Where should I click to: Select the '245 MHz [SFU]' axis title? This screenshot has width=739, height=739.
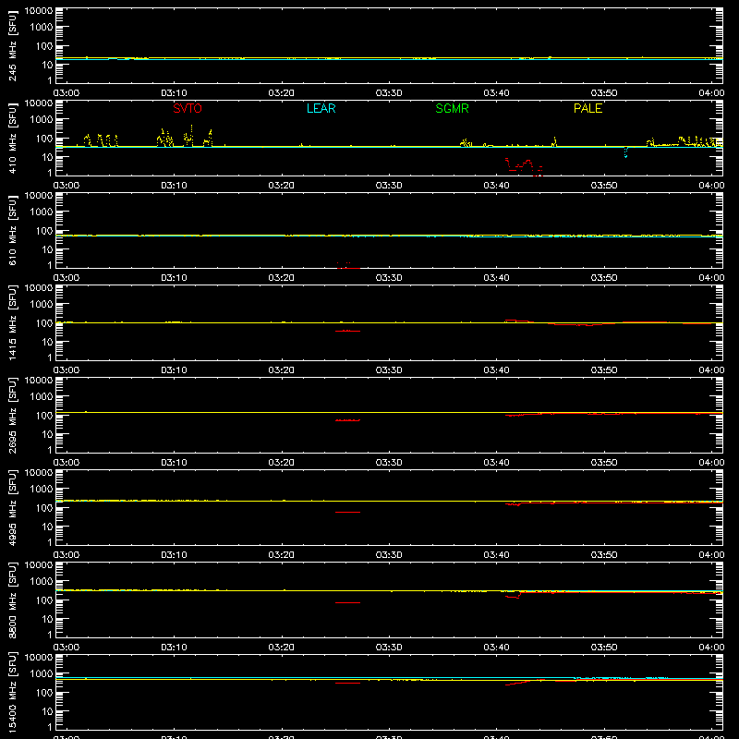point(13,45)
